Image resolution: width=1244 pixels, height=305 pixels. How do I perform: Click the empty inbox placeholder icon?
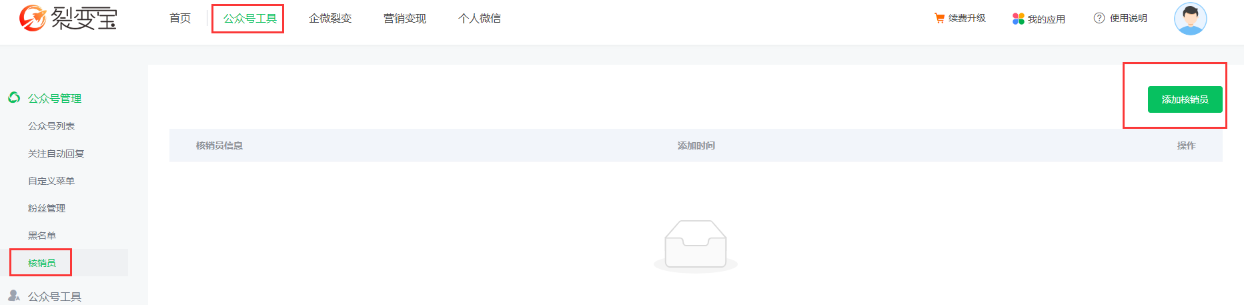coord(696,246)
